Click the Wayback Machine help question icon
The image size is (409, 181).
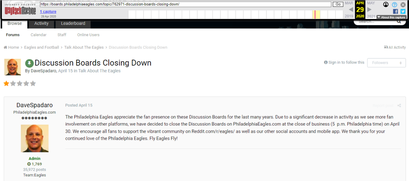[394, 4]
